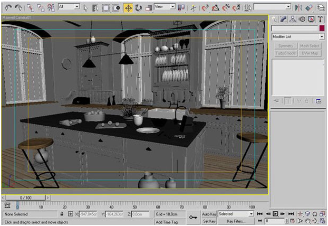Toggle the Percent Snap icon
The height and width of the screenshot is (226, 328).
coord(226,8)
